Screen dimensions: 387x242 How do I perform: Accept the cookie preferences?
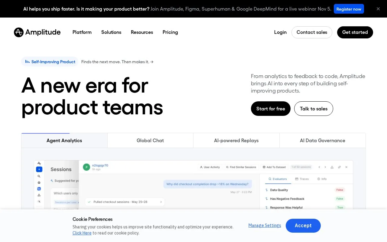click(x=303, y=226)
